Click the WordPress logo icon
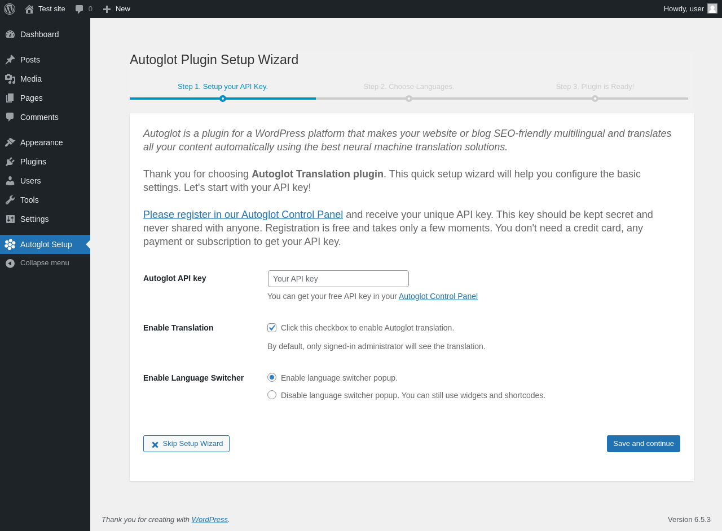Screen dimensions: 722x531 [10, 9]
